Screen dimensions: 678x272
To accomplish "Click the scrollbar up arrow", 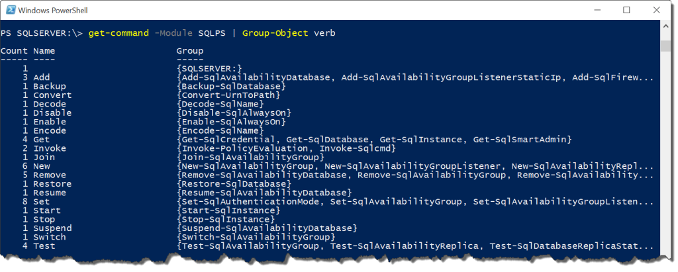I will [666, 26].
